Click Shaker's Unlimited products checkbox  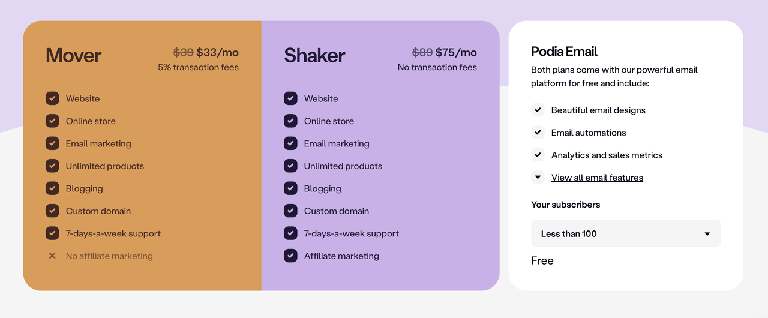pyautogui.click(x=290, y=166)
